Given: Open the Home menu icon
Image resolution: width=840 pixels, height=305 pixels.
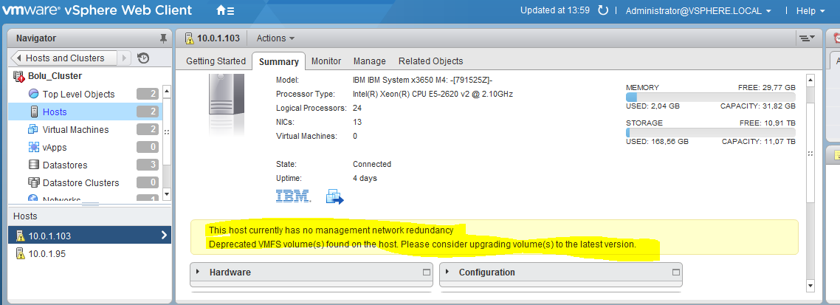Looking at the screenshot, I should tap(224, 11).
